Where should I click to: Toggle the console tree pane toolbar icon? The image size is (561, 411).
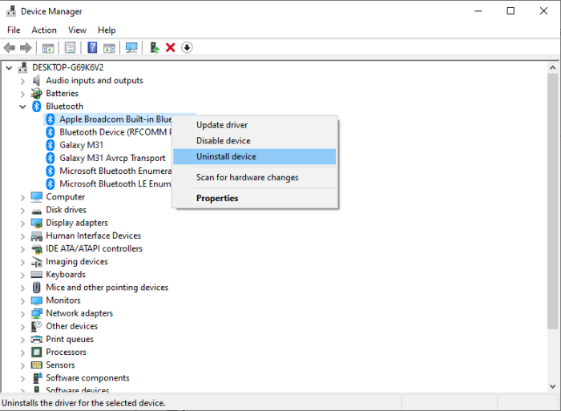[48, 47]
